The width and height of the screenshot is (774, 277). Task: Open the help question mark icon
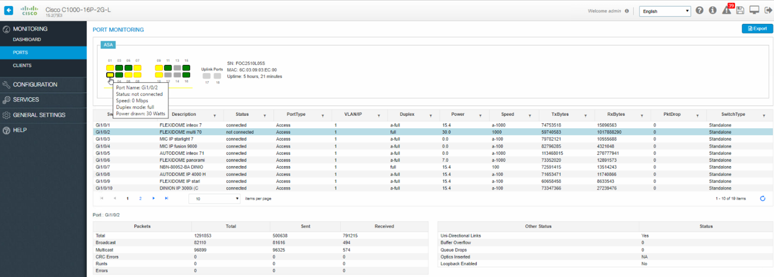[699, 10]
